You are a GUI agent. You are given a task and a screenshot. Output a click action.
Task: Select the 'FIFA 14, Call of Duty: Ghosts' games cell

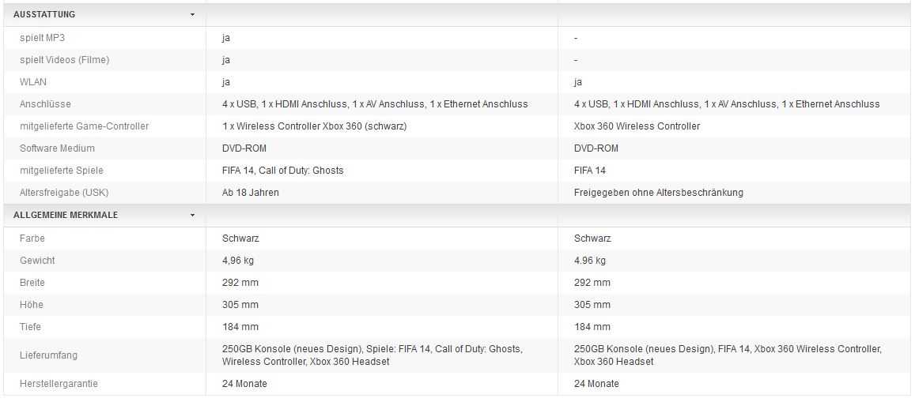(x=283, y=171)
